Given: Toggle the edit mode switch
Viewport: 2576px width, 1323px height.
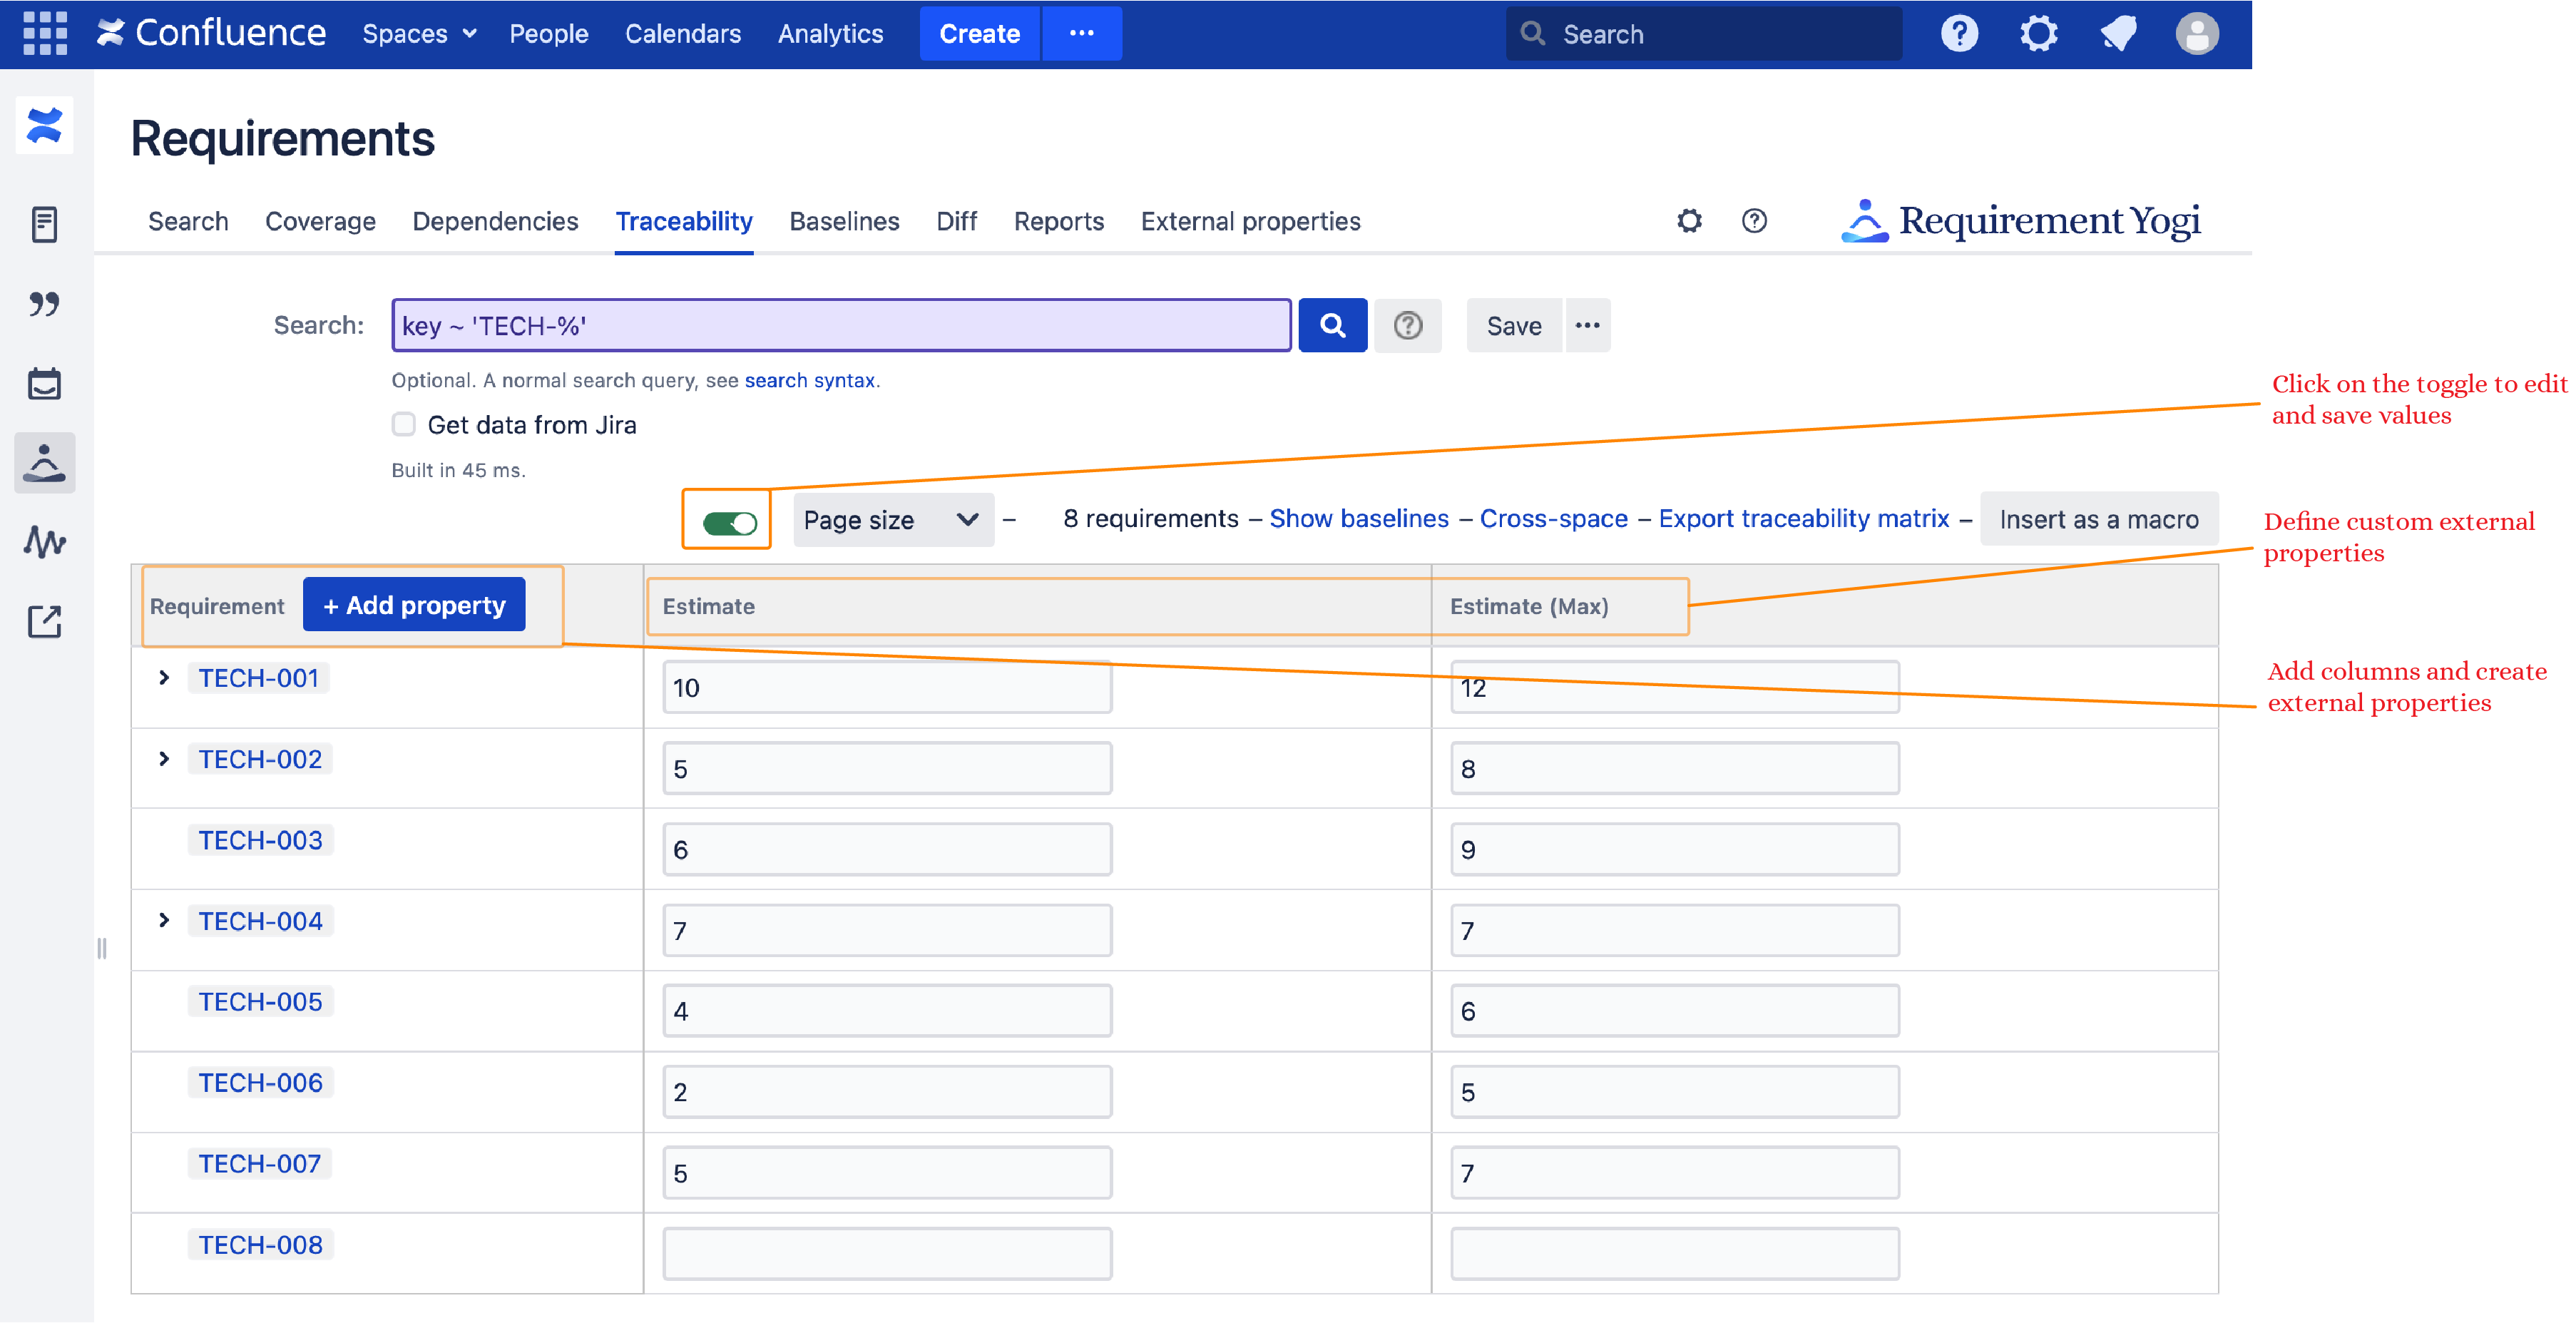Looking at the screenshot, I should click(729, 522).
